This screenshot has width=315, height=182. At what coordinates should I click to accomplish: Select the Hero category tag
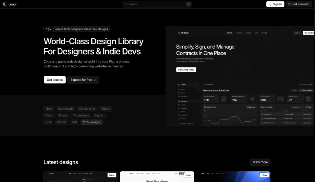tap(49, 109)
